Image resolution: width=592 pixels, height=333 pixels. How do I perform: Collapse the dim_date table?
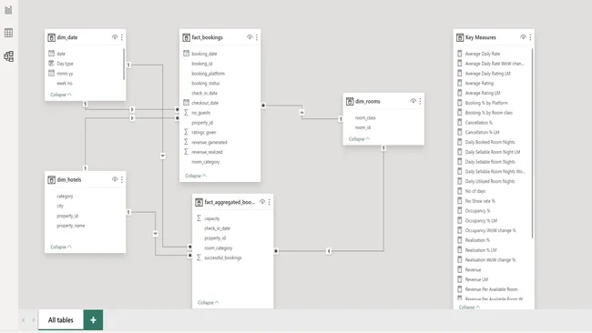[61, 95]
